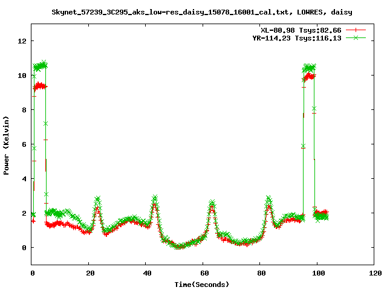Viewport: 387px width, 290px height.
Task: Click the signal peak near 83 seconds
Action: pos(268,198)
